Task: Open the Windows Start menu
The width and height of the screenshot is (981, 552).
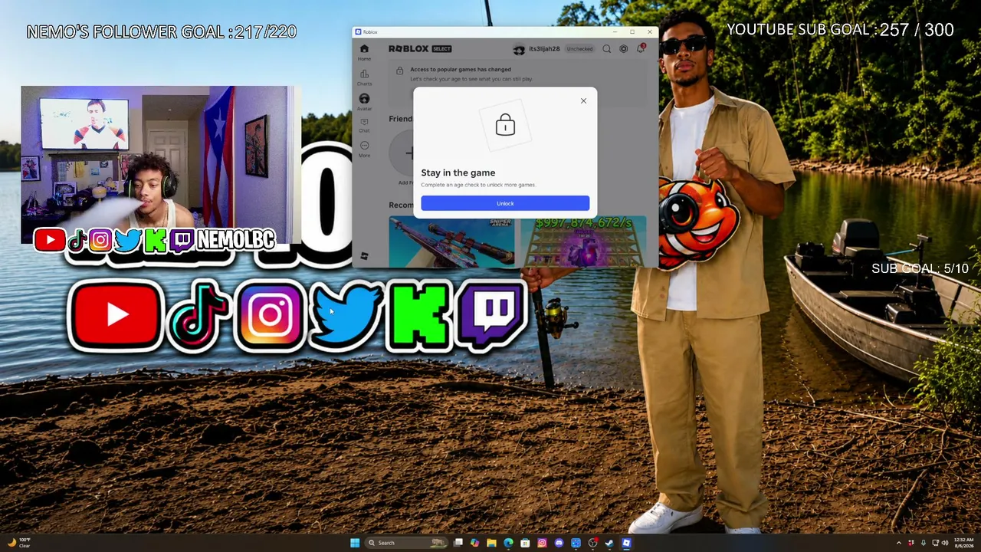Action: [355, 543]
